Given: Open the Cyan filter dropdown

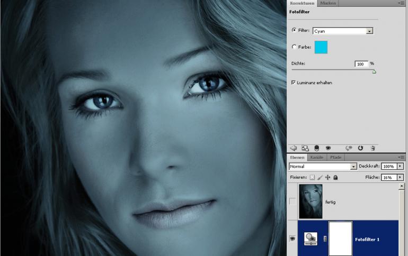Looking at the screenshot, I should [369, 31].
